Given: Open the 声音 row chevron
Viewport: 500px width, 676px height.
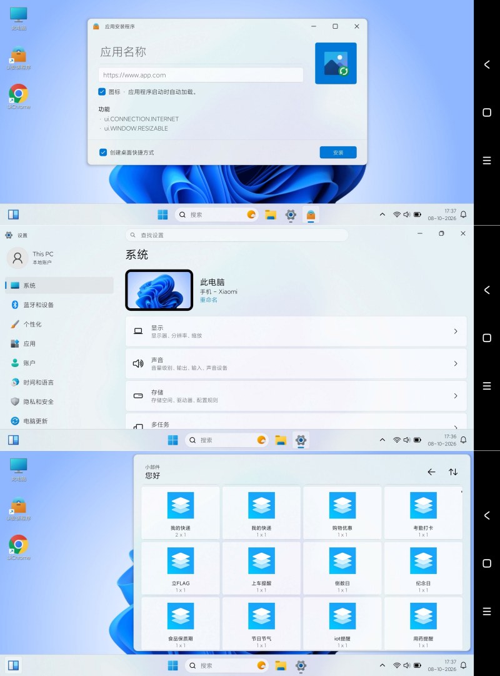Looking at the screenshot, I should [456, 363].
